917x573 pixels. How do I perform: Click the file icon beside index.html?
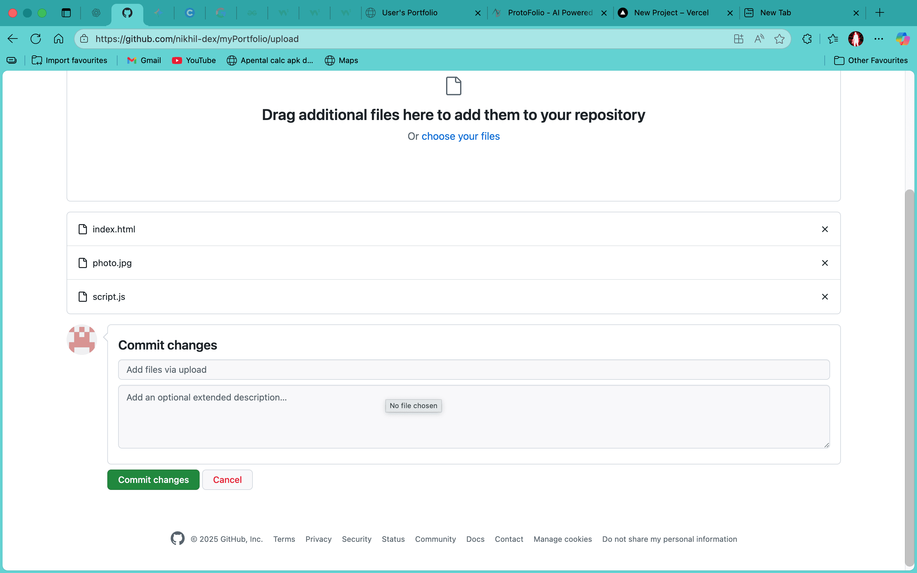point(82,229)
